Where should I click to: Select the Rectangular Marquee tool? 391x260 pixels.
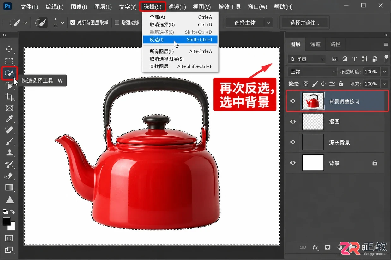tap(9, 61)
